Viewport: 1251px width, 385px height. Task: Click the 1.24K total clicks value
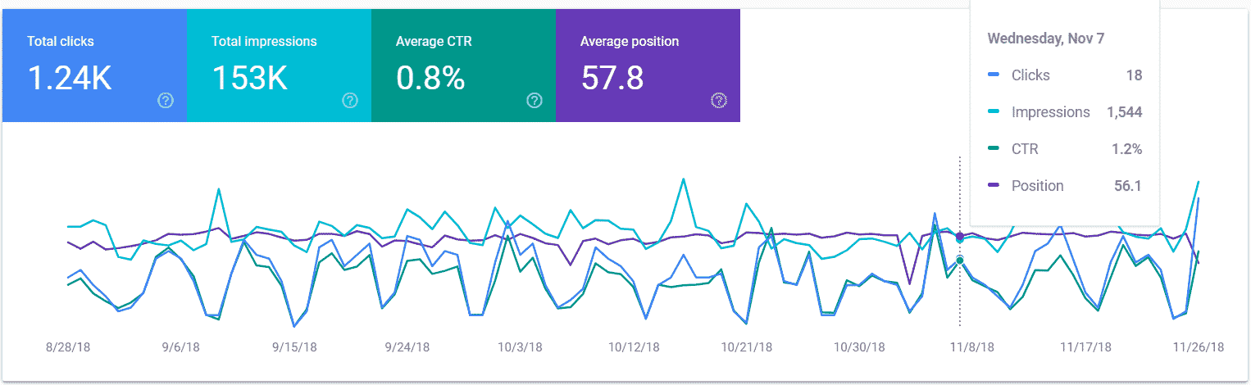pyautogui.click(x=70, y=78)
